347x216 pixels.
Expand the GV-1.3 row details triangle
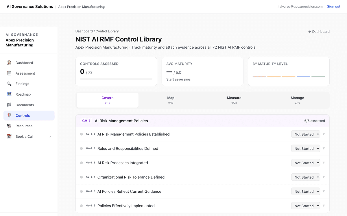pyautogui.click(x=324, y=163)
